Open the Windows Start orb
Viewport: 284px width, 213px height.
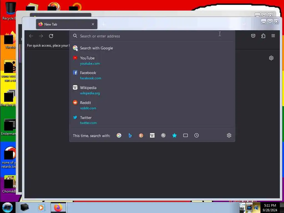coord(7,207)
